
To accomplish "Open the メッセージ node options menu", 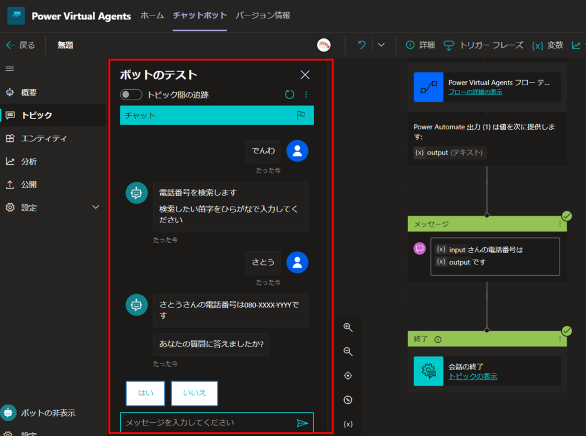I will coord(560,224).
